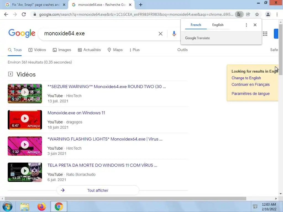This screenshot has width=283, height=212.
Task: Click 'Change to English' link
Action: coord(246,78)
